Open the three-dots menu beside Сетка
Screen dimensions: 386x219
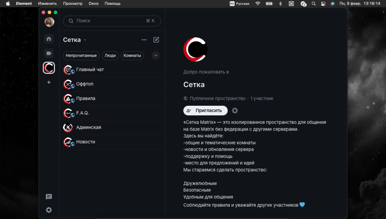(144, 40)
